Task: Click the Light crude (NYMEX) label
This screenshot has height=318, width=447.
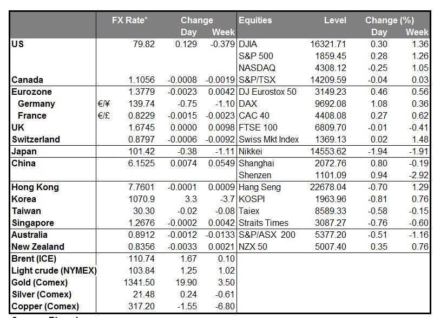Action: pos(54,271)
